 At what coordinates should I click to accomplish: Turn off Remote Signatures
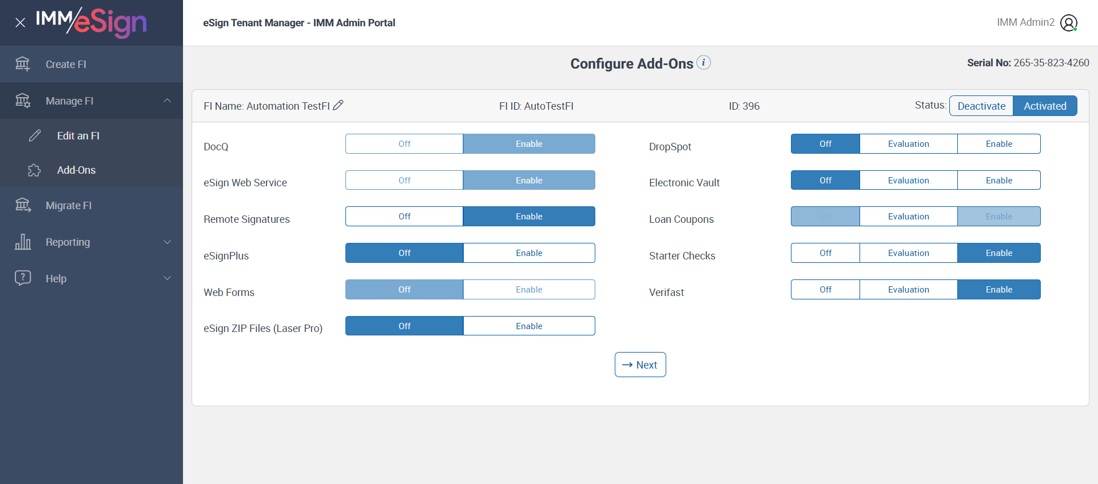(x=404, y=217)
